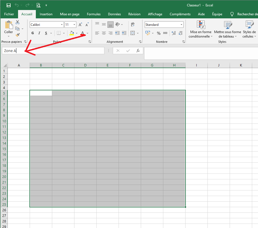Apply the yellow fill color
This screenshot has height=228, width=258.
click(x=72, y=33)
